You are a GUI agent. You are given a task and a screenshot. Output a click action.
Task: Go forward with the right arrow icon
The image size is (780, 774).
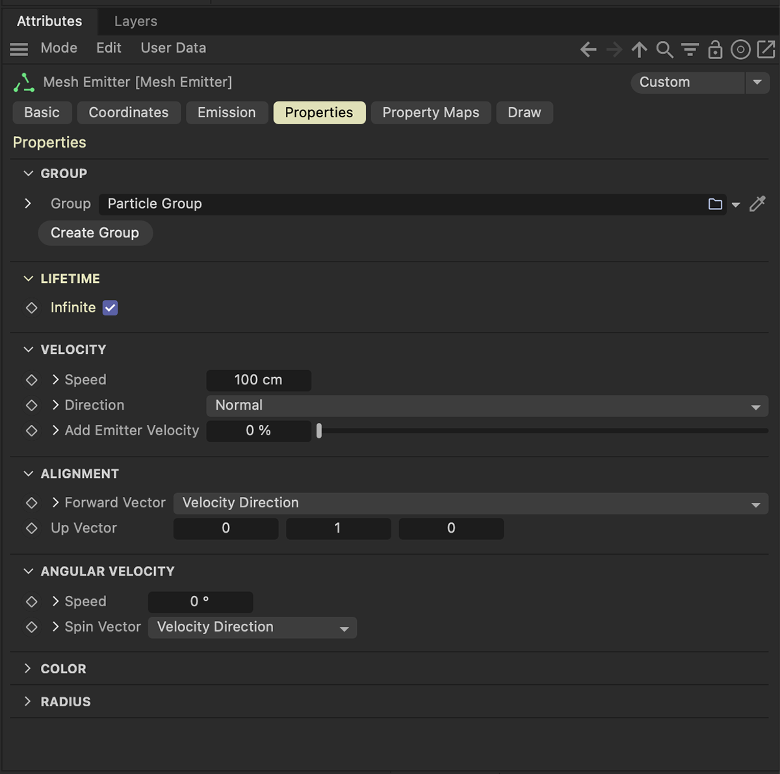pos(614,49)
